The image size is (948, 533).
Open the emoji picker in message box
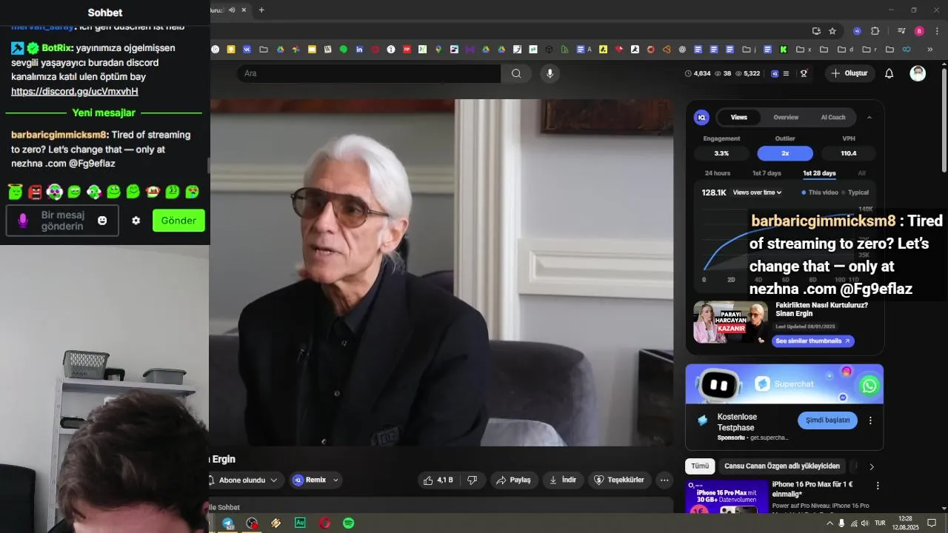click(102, 221)
